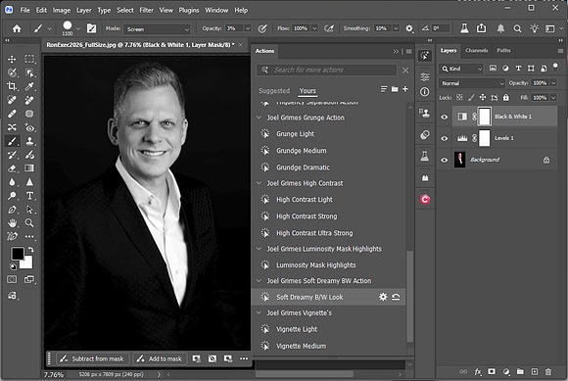Image resolution: width=568 pixels, height=381 pixels.
Task: Create new adjustment layer icon
Action: pos(506,371)
